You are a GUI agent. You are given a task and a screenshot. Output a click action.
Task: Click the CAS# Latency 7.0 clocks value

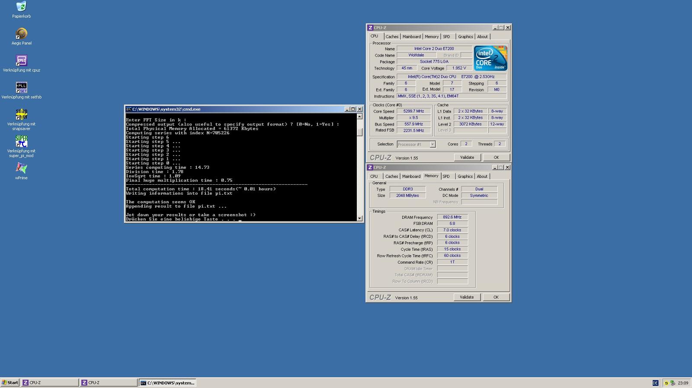tap(452, 230)
